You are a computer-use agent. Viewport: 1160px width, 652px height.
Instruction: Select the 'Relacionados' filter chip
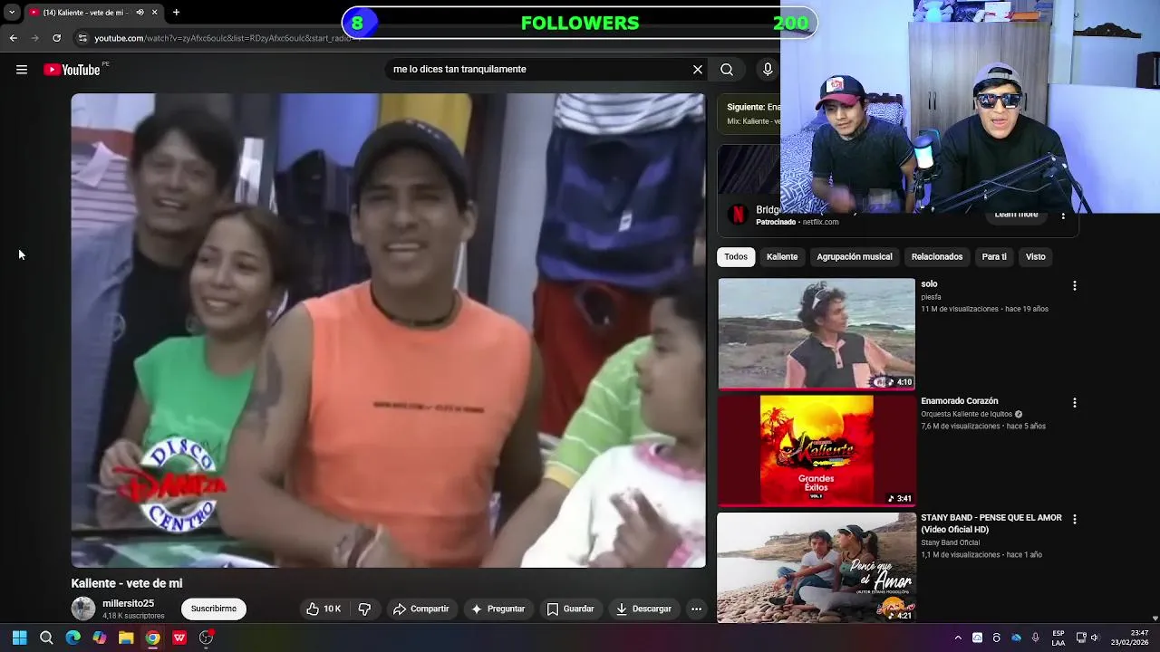937,257
